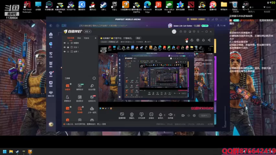Open the Windows Start button
The height and width of the screenshot is (155, 276).
click(x=5, y=152)
